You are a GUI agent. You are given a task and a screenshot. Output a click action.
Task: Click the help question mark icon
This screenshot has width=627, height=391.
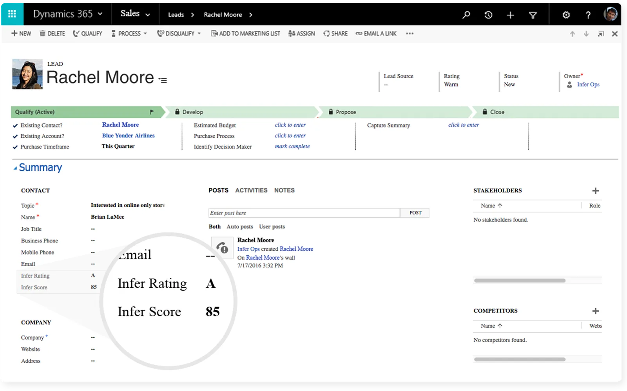coord(588,15)
